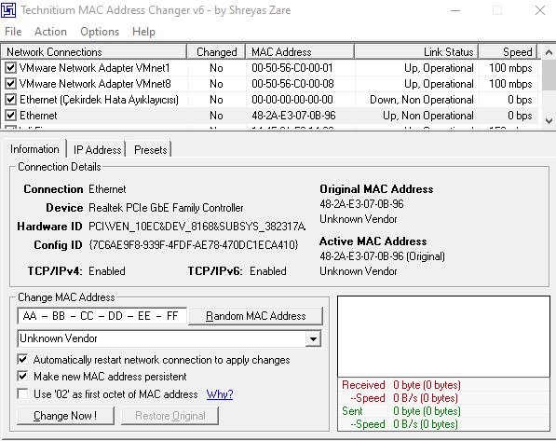The width and height of the screenshot is (556, 441).
Task: Click the Sent bytes value
Action: [x=427, y=411]
